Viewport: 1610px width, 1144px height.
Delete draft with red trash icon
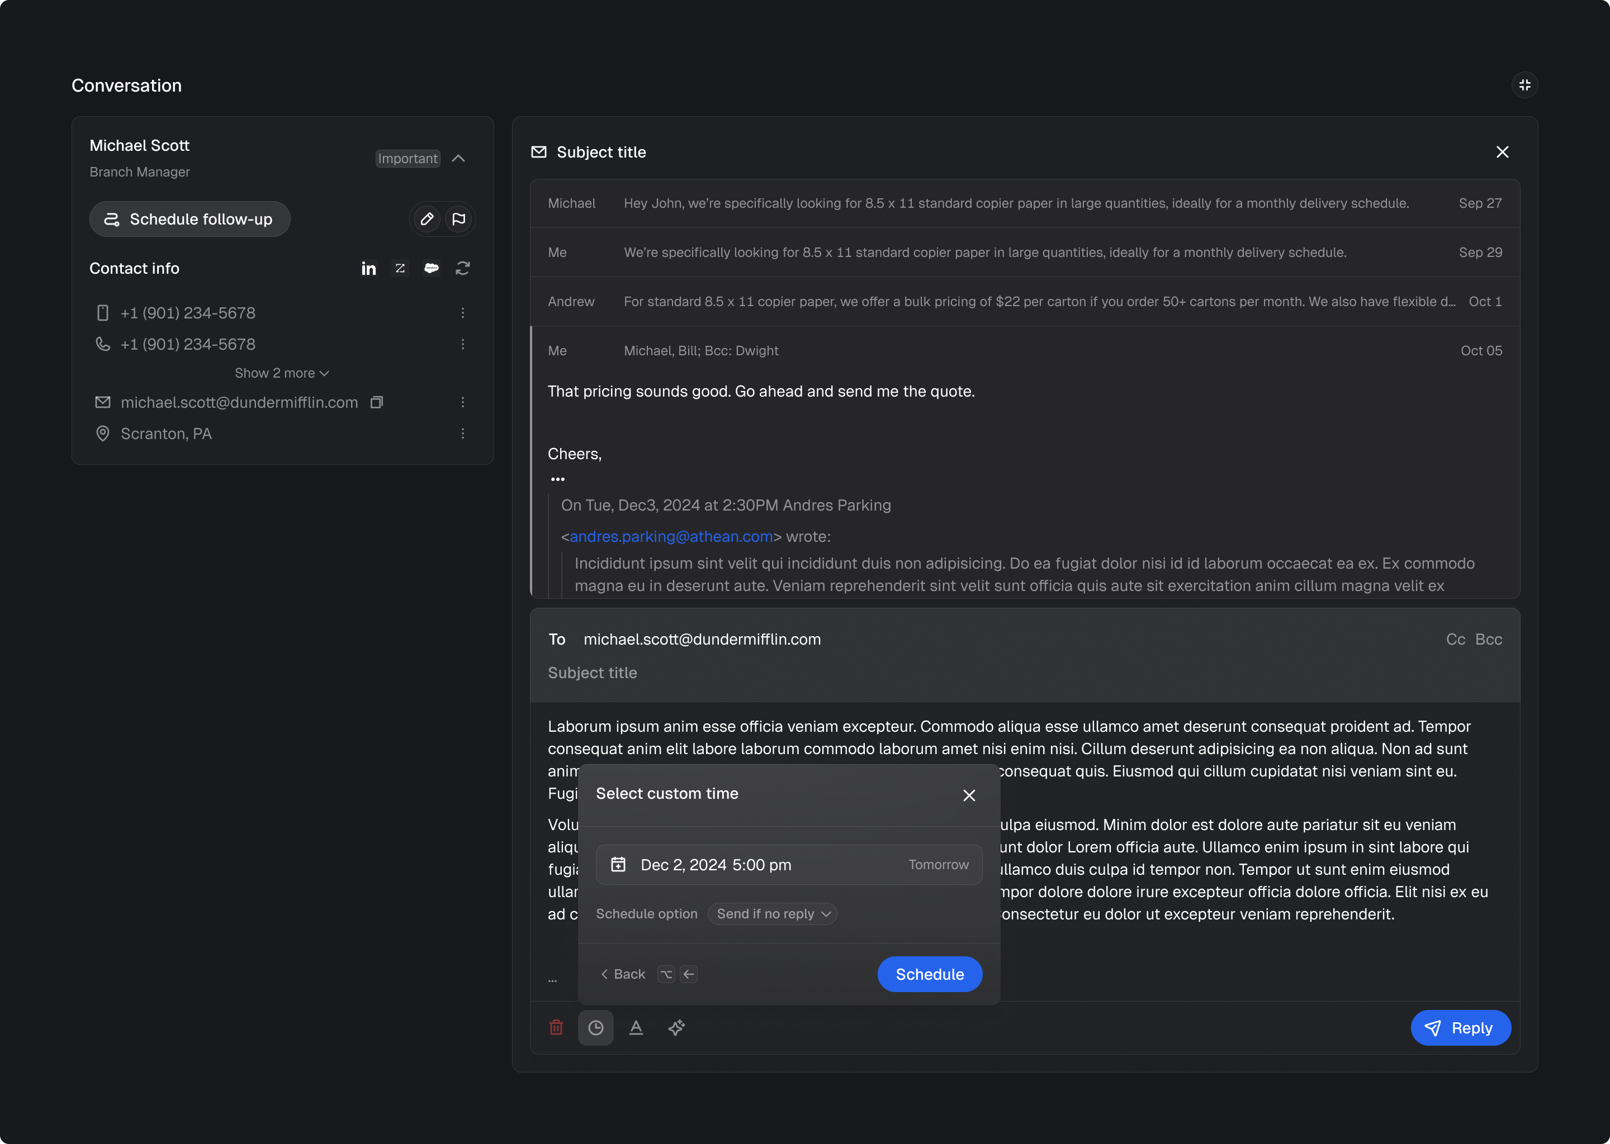pos(556,1028)
